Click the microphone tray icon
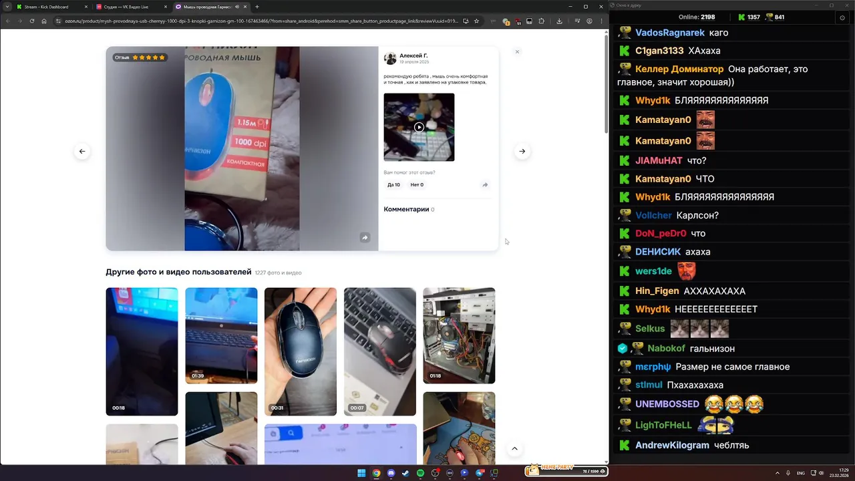The width and height of the screenshot is (855, 481). (x=788, y=473)
